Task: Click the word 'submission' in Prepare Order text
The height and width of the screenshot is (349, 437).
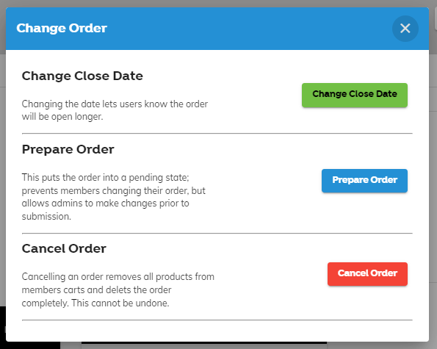Action: 46,217
